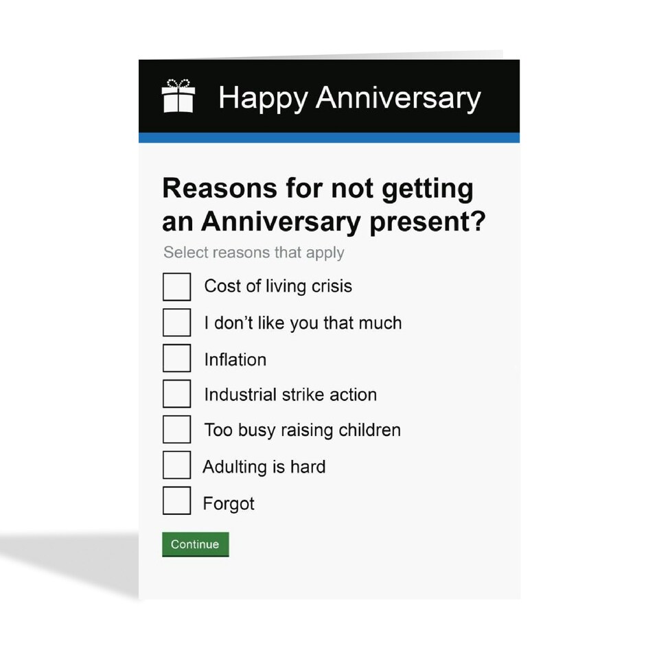Check the Adulting is hard checkbox
This screenshot has width=659, height=659.
(x=176, y=465)
